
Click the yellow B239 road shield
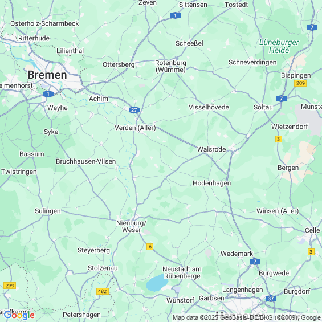coord(10,286)
